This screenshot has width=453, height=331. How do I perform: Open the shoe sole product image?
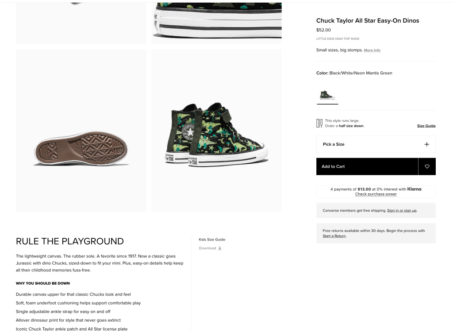point(81,131)
